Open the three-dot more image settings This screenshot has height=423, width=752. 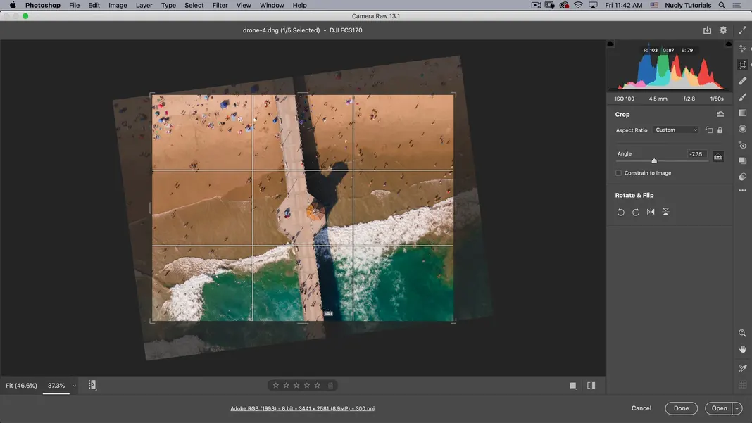[742, 191]
